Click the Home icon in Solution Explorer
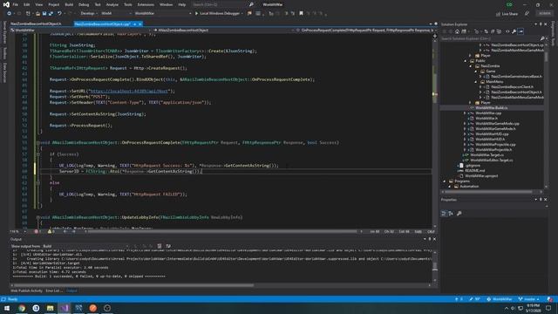Image resolution: width=558 pixels, height=314 pixels. (x=457, y=31)
